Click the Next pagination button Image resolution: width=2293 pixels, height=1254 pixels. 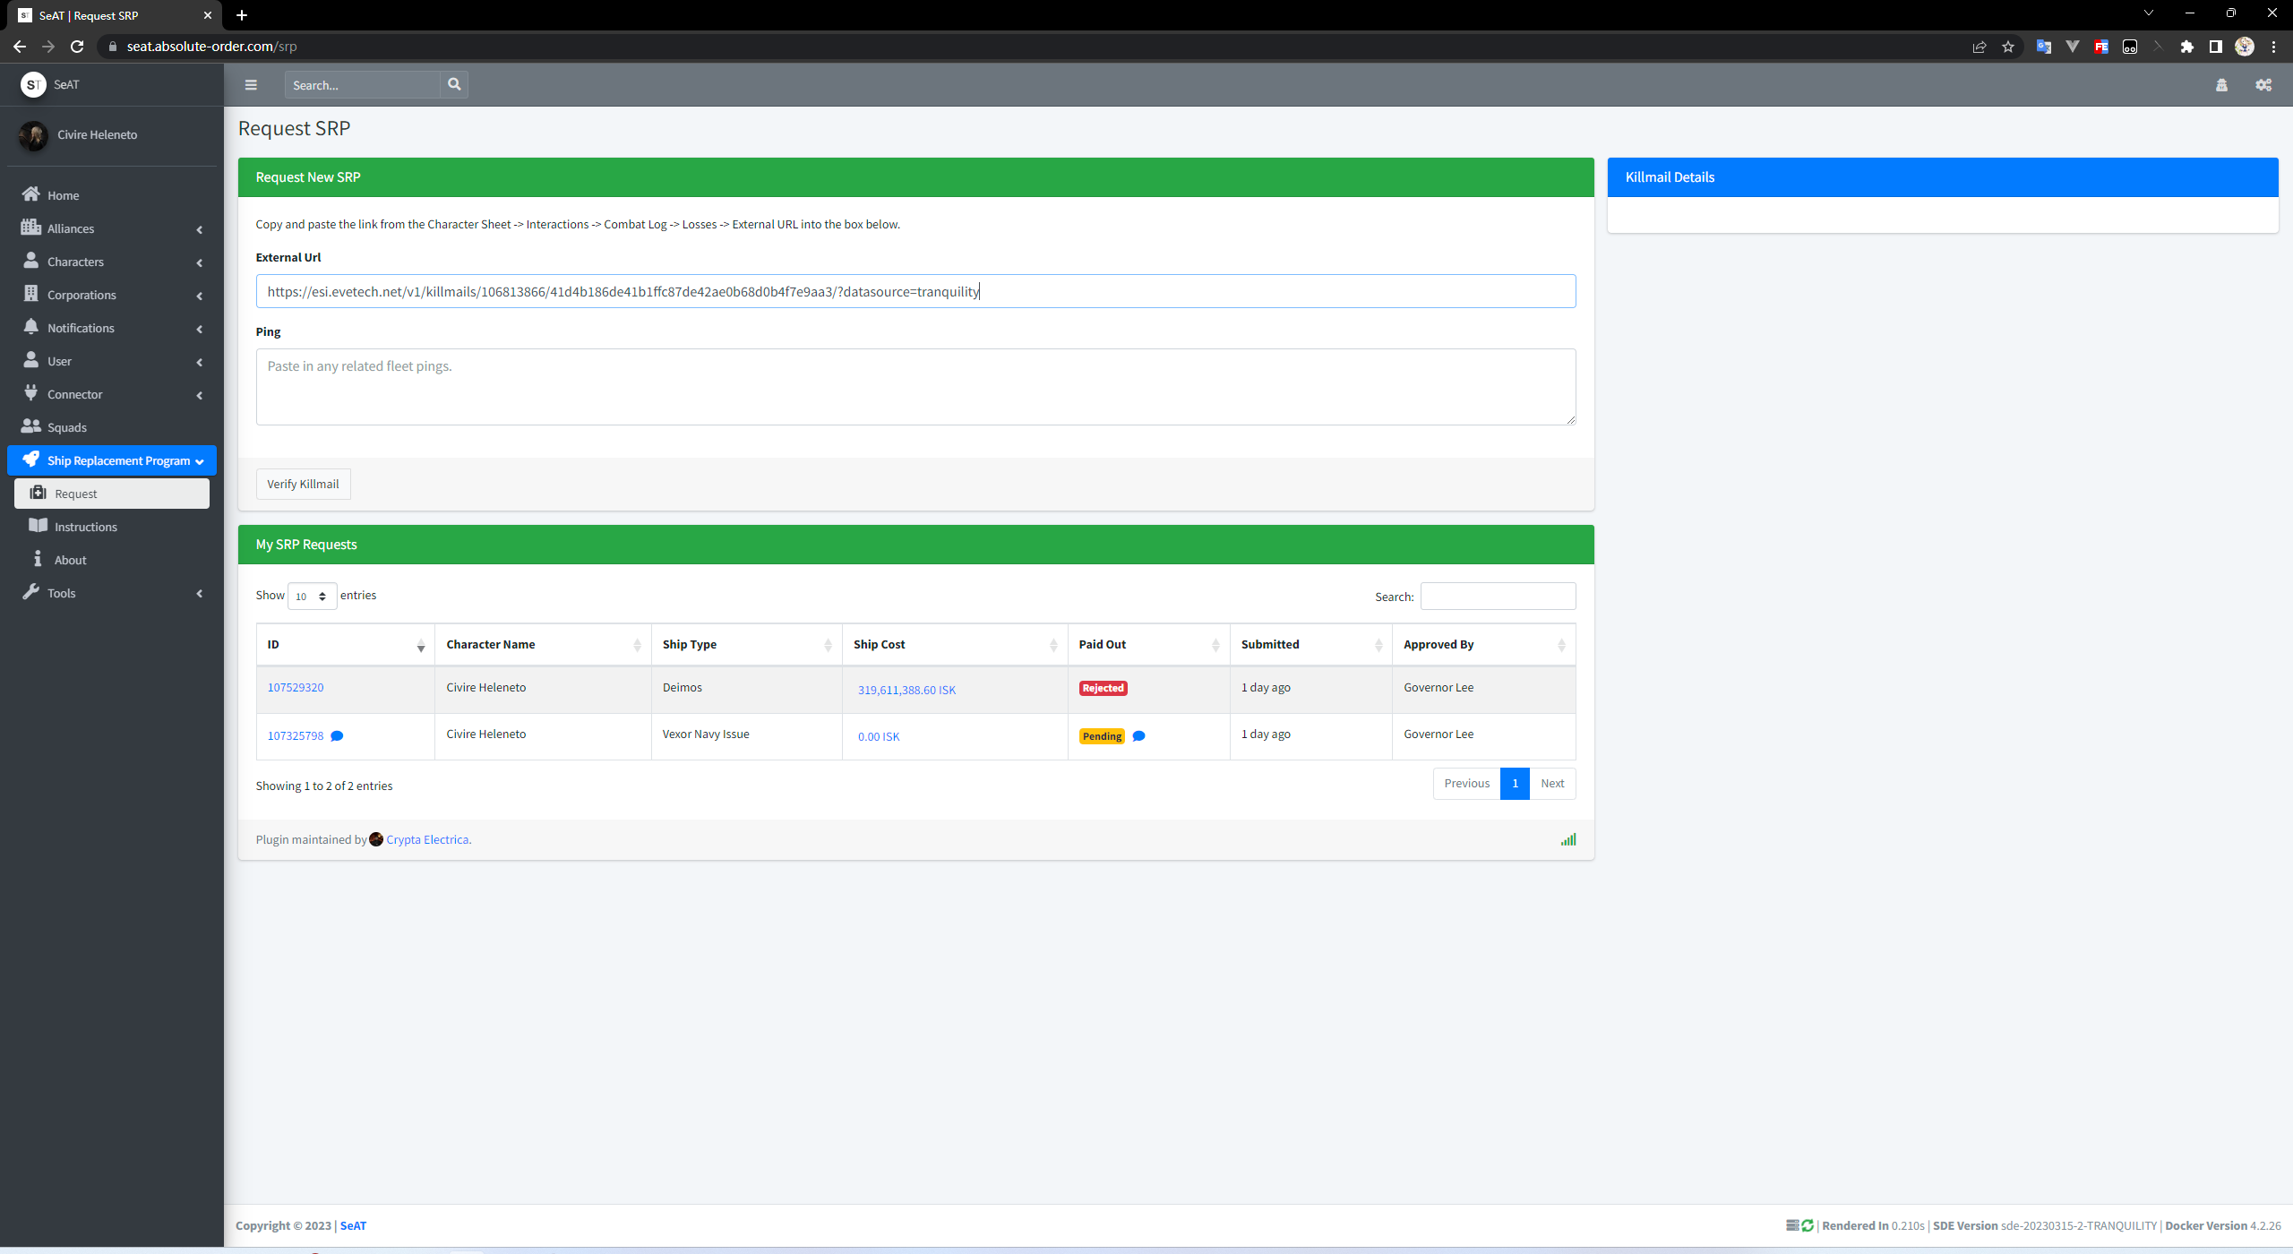tap(1551, 784)
